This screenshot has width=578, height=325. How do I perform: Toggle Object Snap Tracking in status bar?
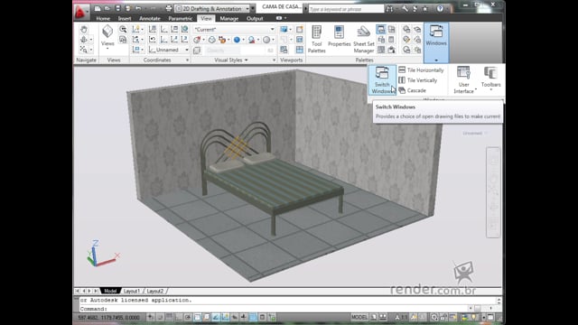pos(216,317)
